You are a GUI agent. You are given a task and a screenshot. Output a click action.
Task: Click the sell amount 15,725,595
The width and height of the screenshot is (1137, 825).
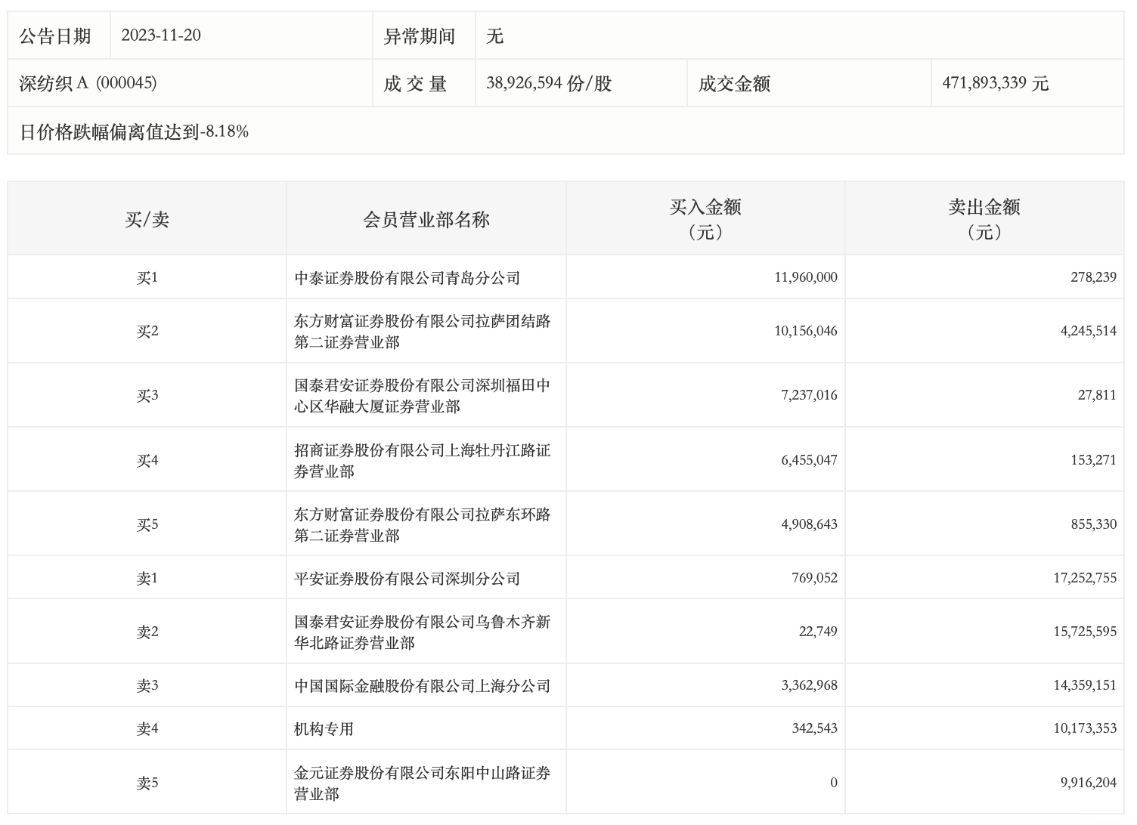[x=1084, y=631]
